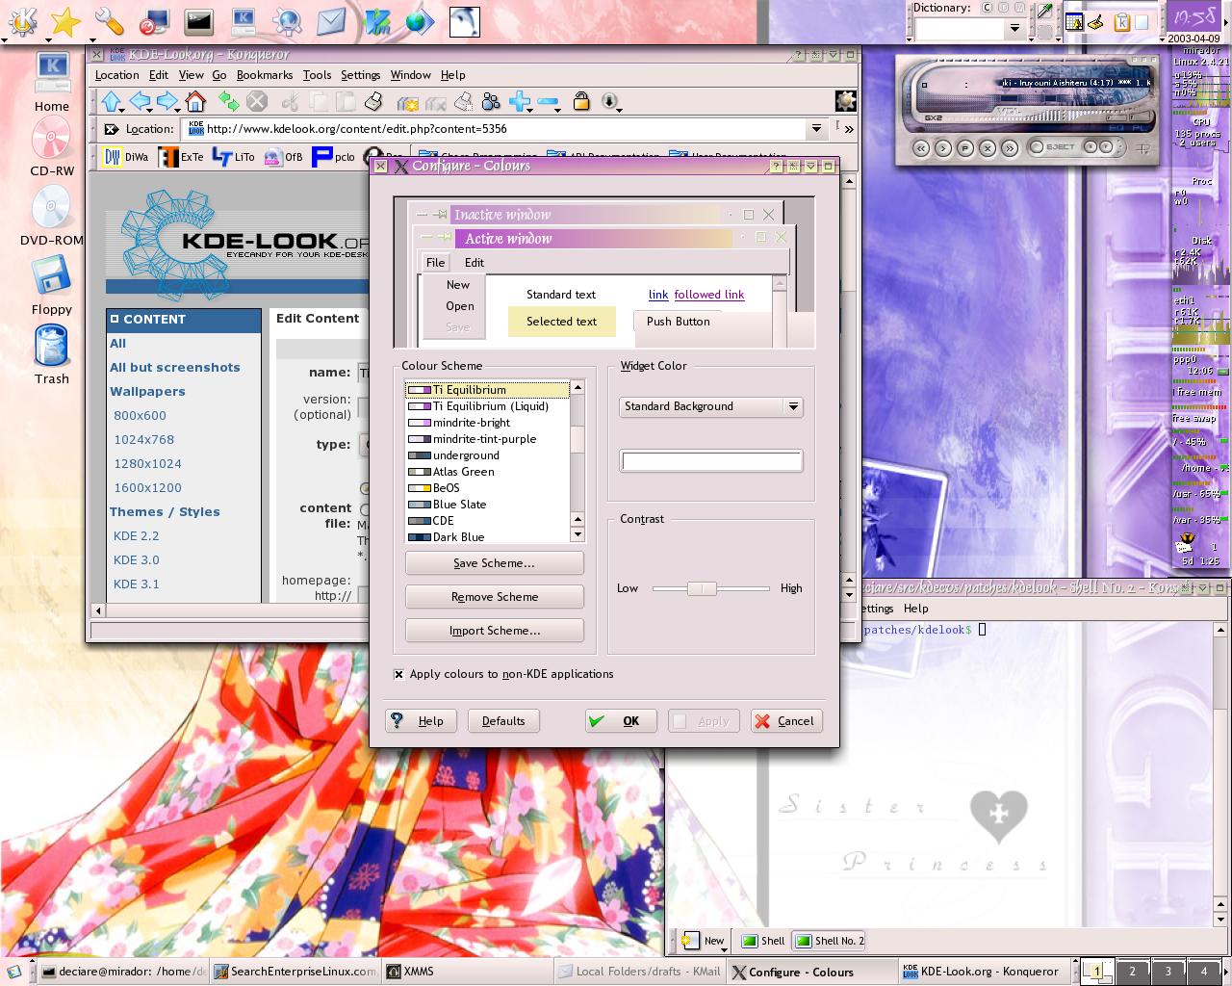Click the padlock security icon in Konqueror

click(x=580, y=101)
